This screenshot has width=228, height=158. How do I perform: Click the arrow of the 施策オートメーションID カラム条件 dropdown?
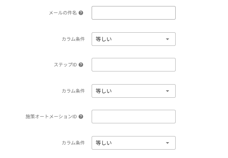pyautogui.click(x=168, y=143)
